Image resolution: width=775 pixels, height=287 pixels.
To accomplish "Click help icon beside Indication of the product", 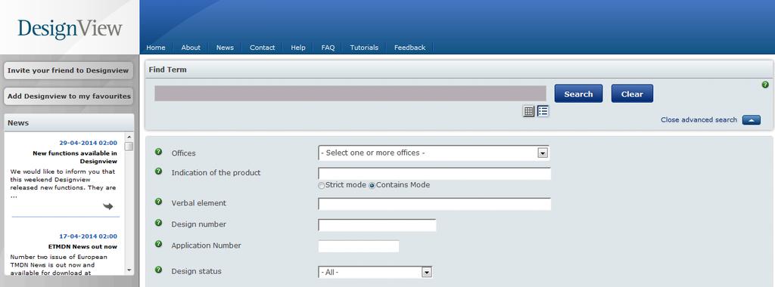I will tap(159, 171).
